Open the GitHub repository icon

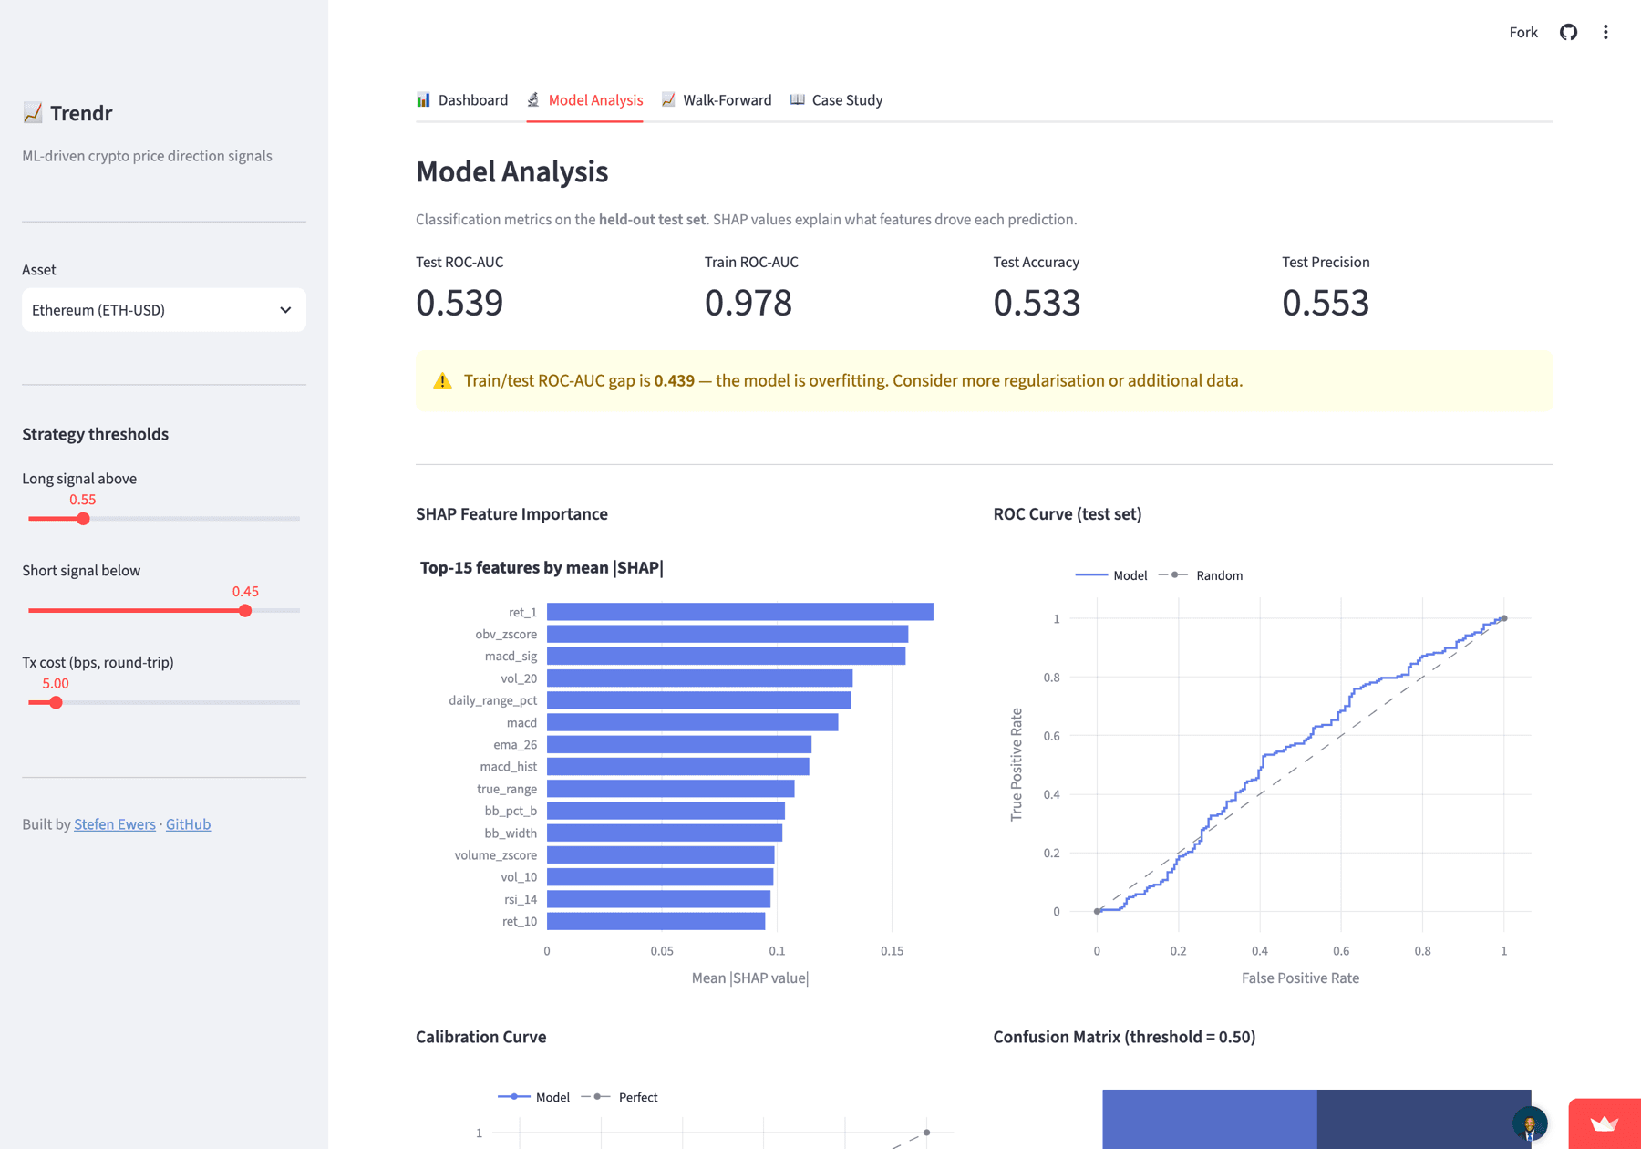[x=1568, y=32]
